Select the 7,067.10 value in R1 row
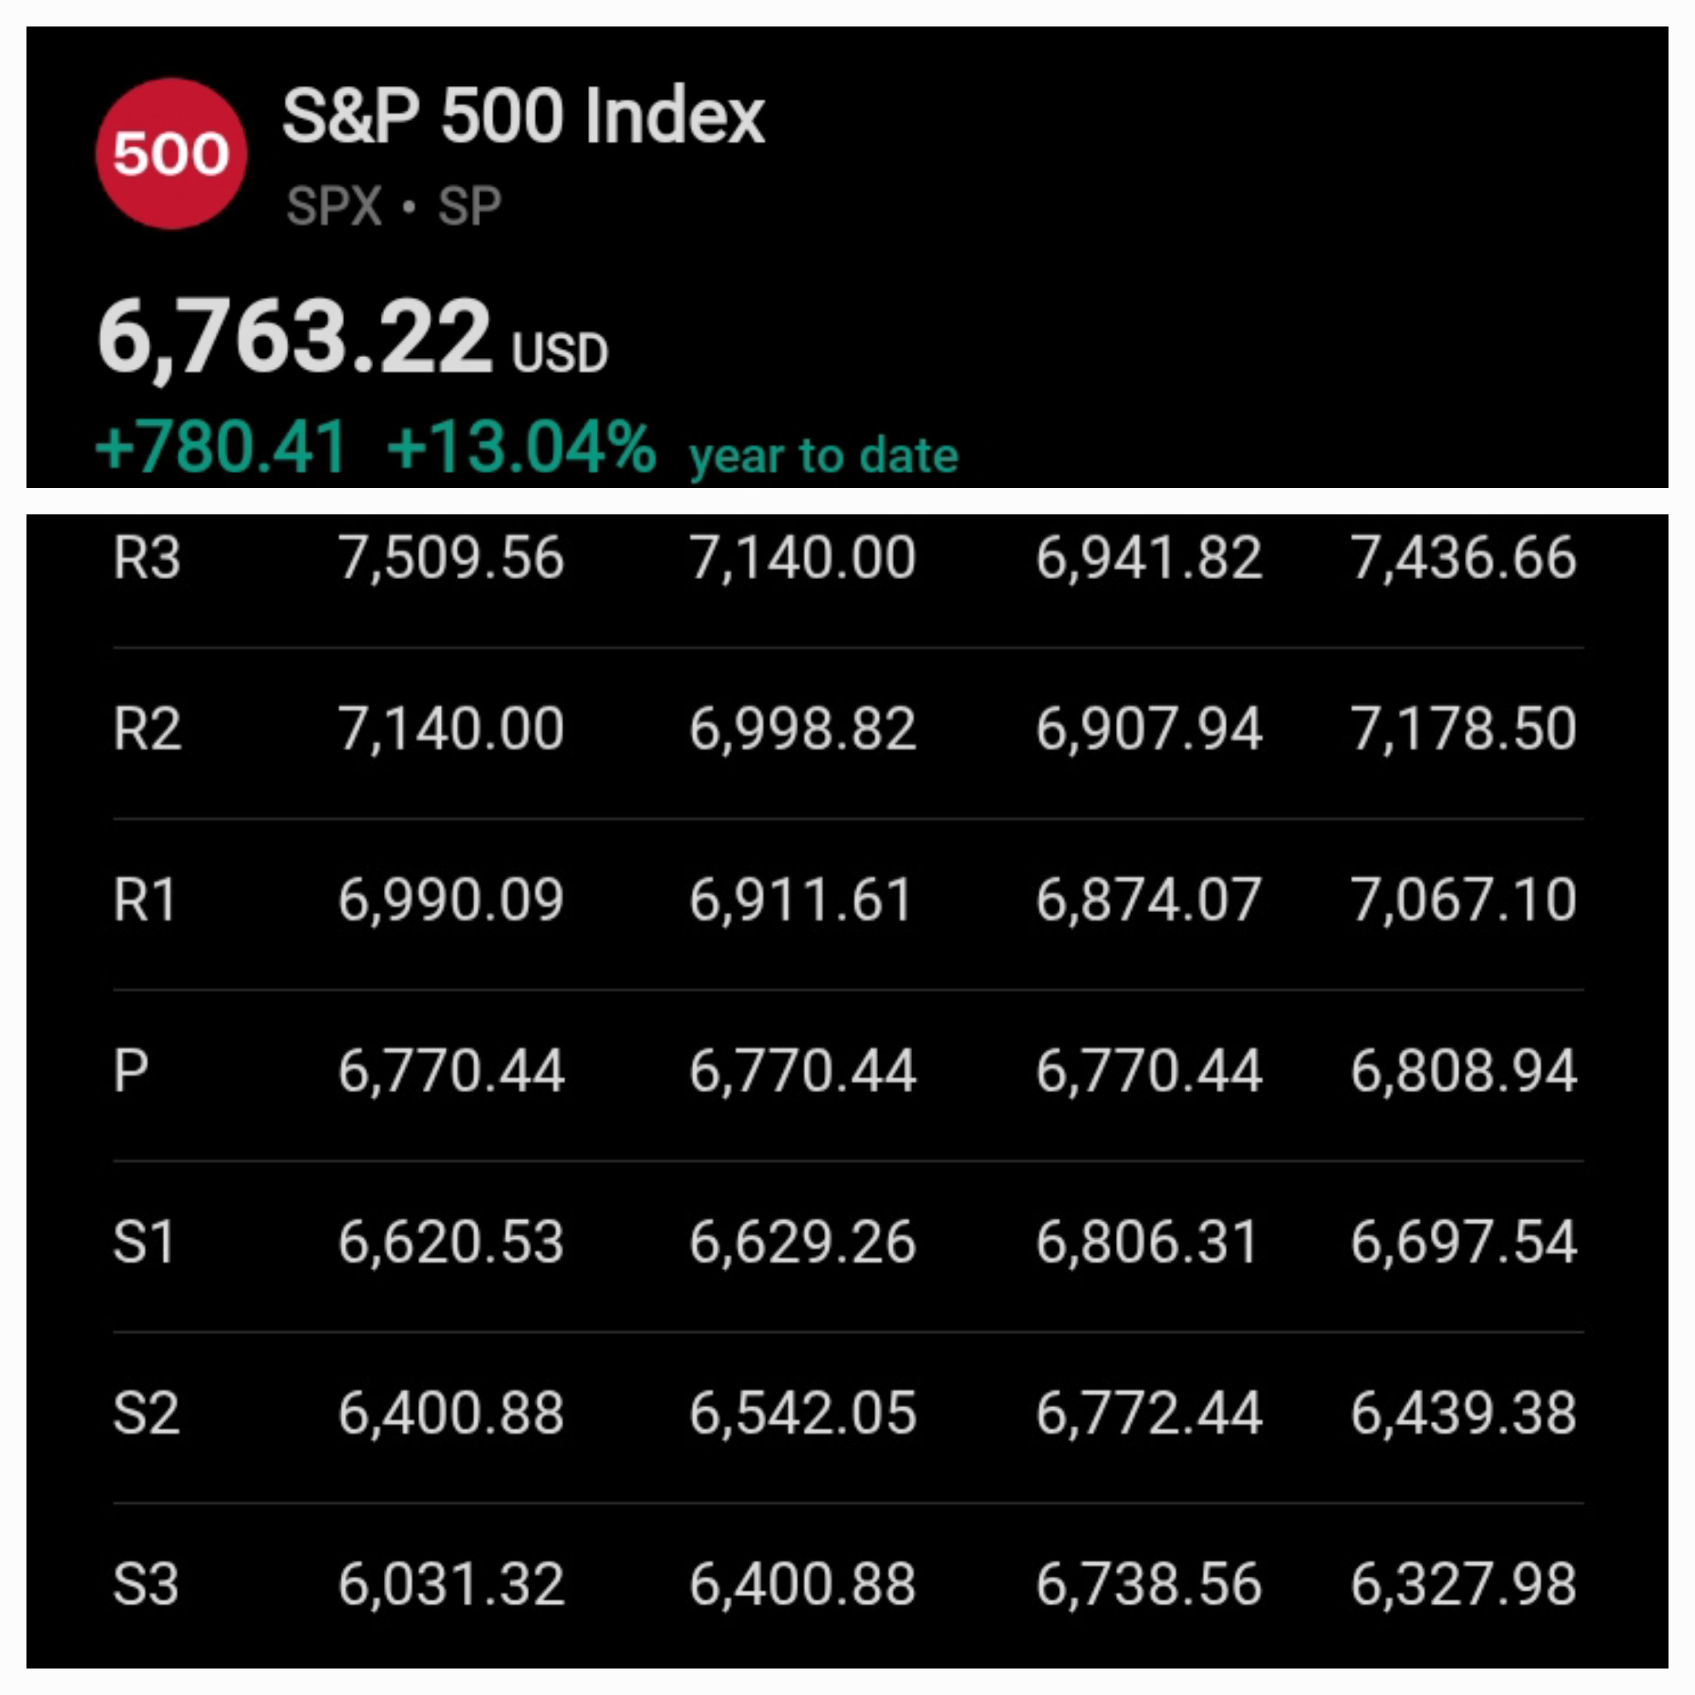Viewport: 1695px width, 1695px height. [1463, 900]
